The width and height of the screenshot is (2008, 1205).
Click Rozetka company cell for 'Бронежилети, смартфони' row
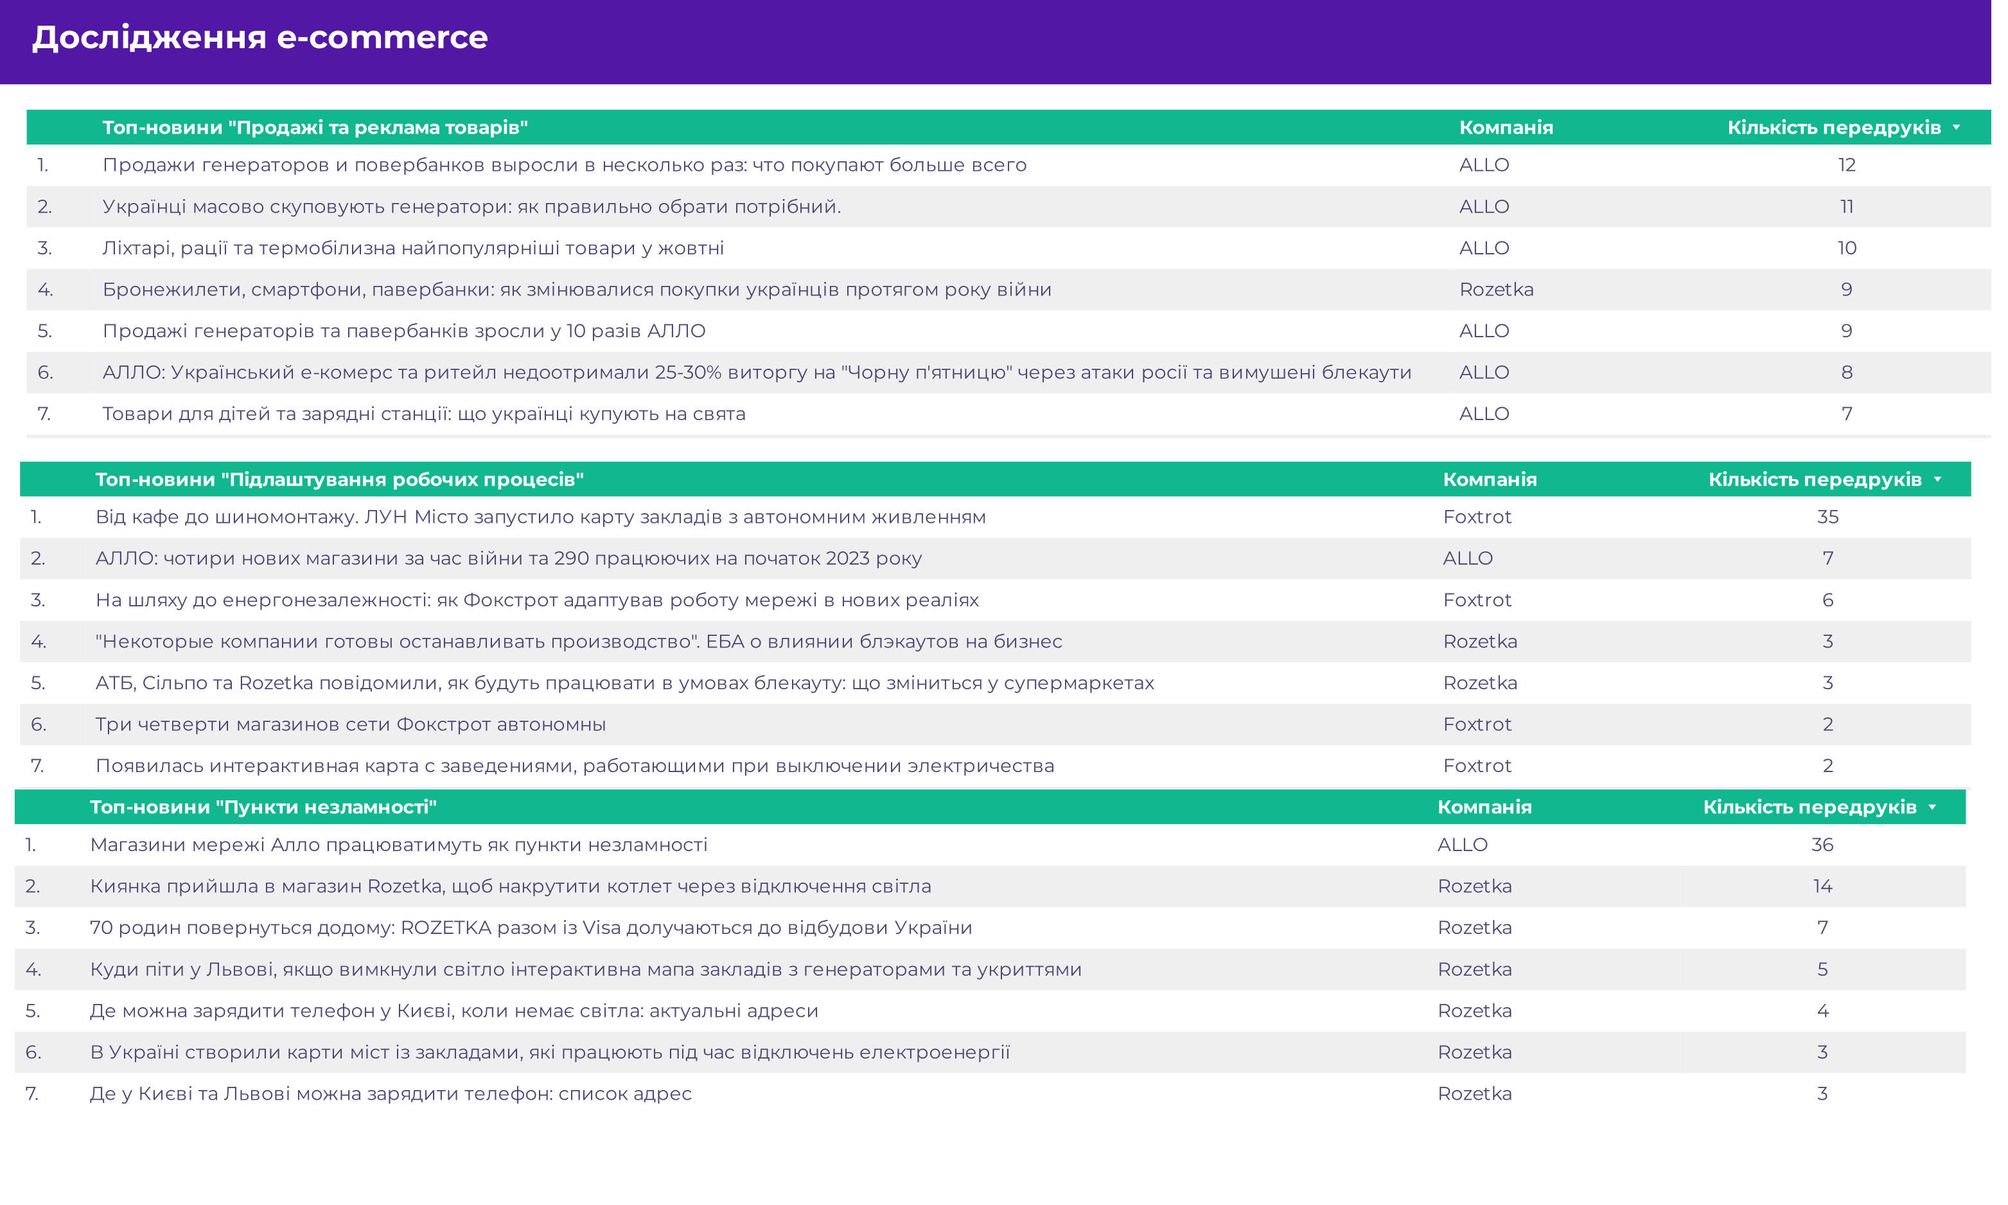[x=1495, y=289]
